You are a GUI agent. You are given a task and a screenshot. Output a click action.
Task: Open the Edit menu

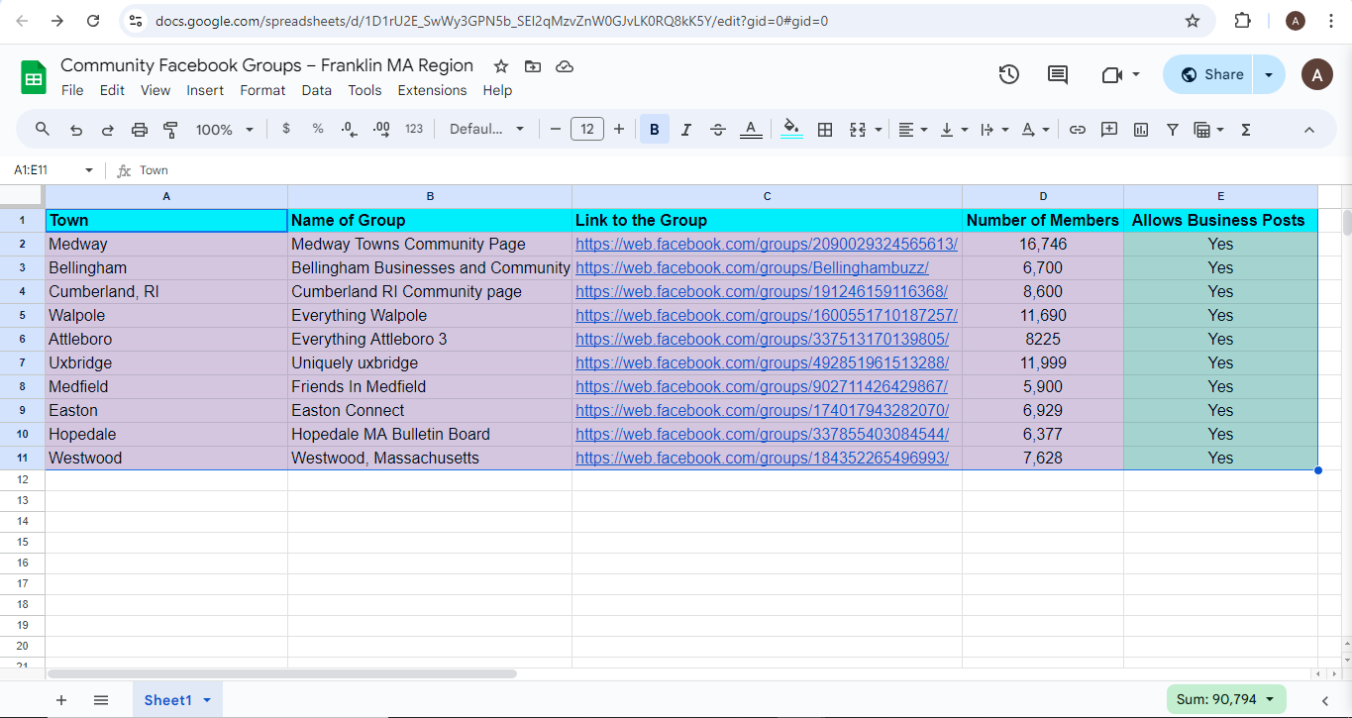[112, 90]
